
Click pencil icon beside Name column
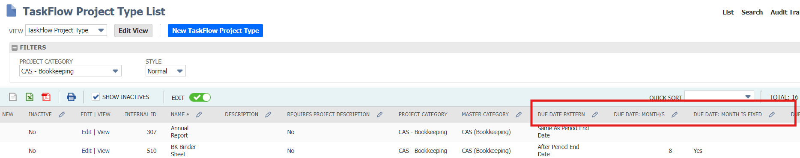point(199,114)
